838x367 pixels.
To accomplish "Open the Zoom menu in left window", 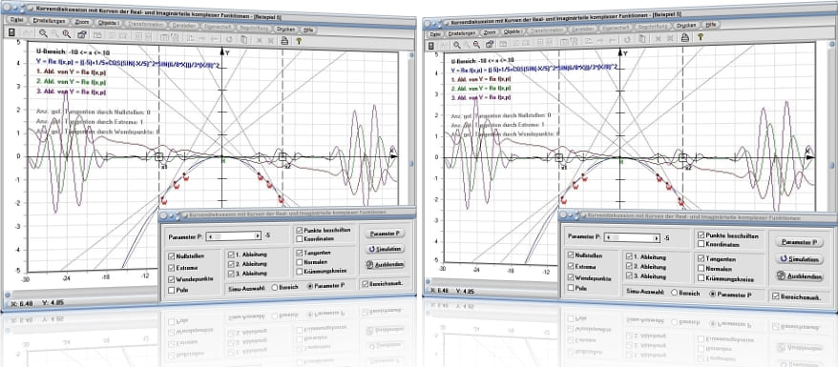I will tap(82, 23).
